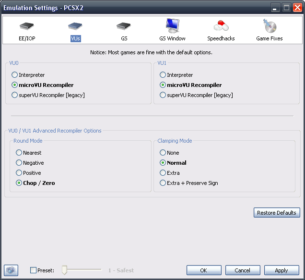This screenshot has width=305, height=280.
Task: Close the Emulation Settings window
Action: 297,8
